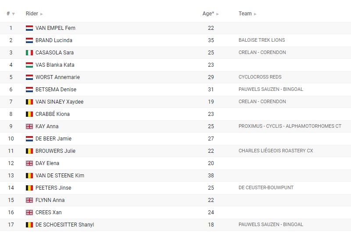Click the British flag next to CREES Xan
This screenshot has height=234, width=351.
tap(29, 212)
